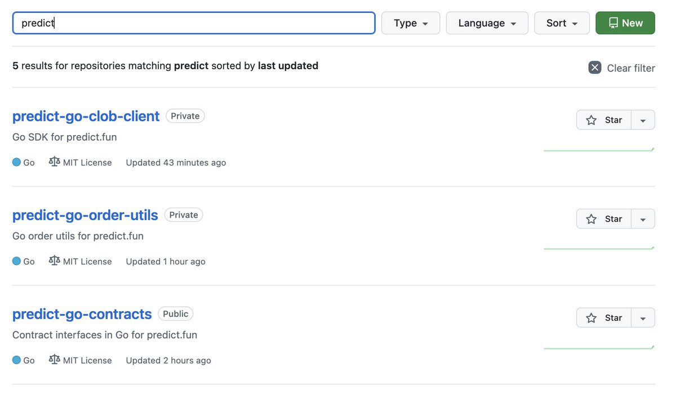This screenshot has height=395, width=676.
Task: Click activity sparkline graph for predict-go-clob-client
Action: 599,150
